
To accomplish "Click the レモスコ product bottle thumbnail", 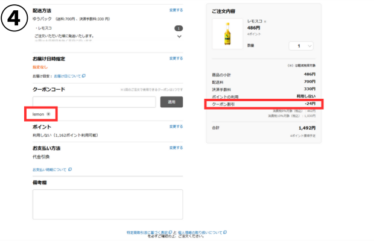I will tap(227, 34).
